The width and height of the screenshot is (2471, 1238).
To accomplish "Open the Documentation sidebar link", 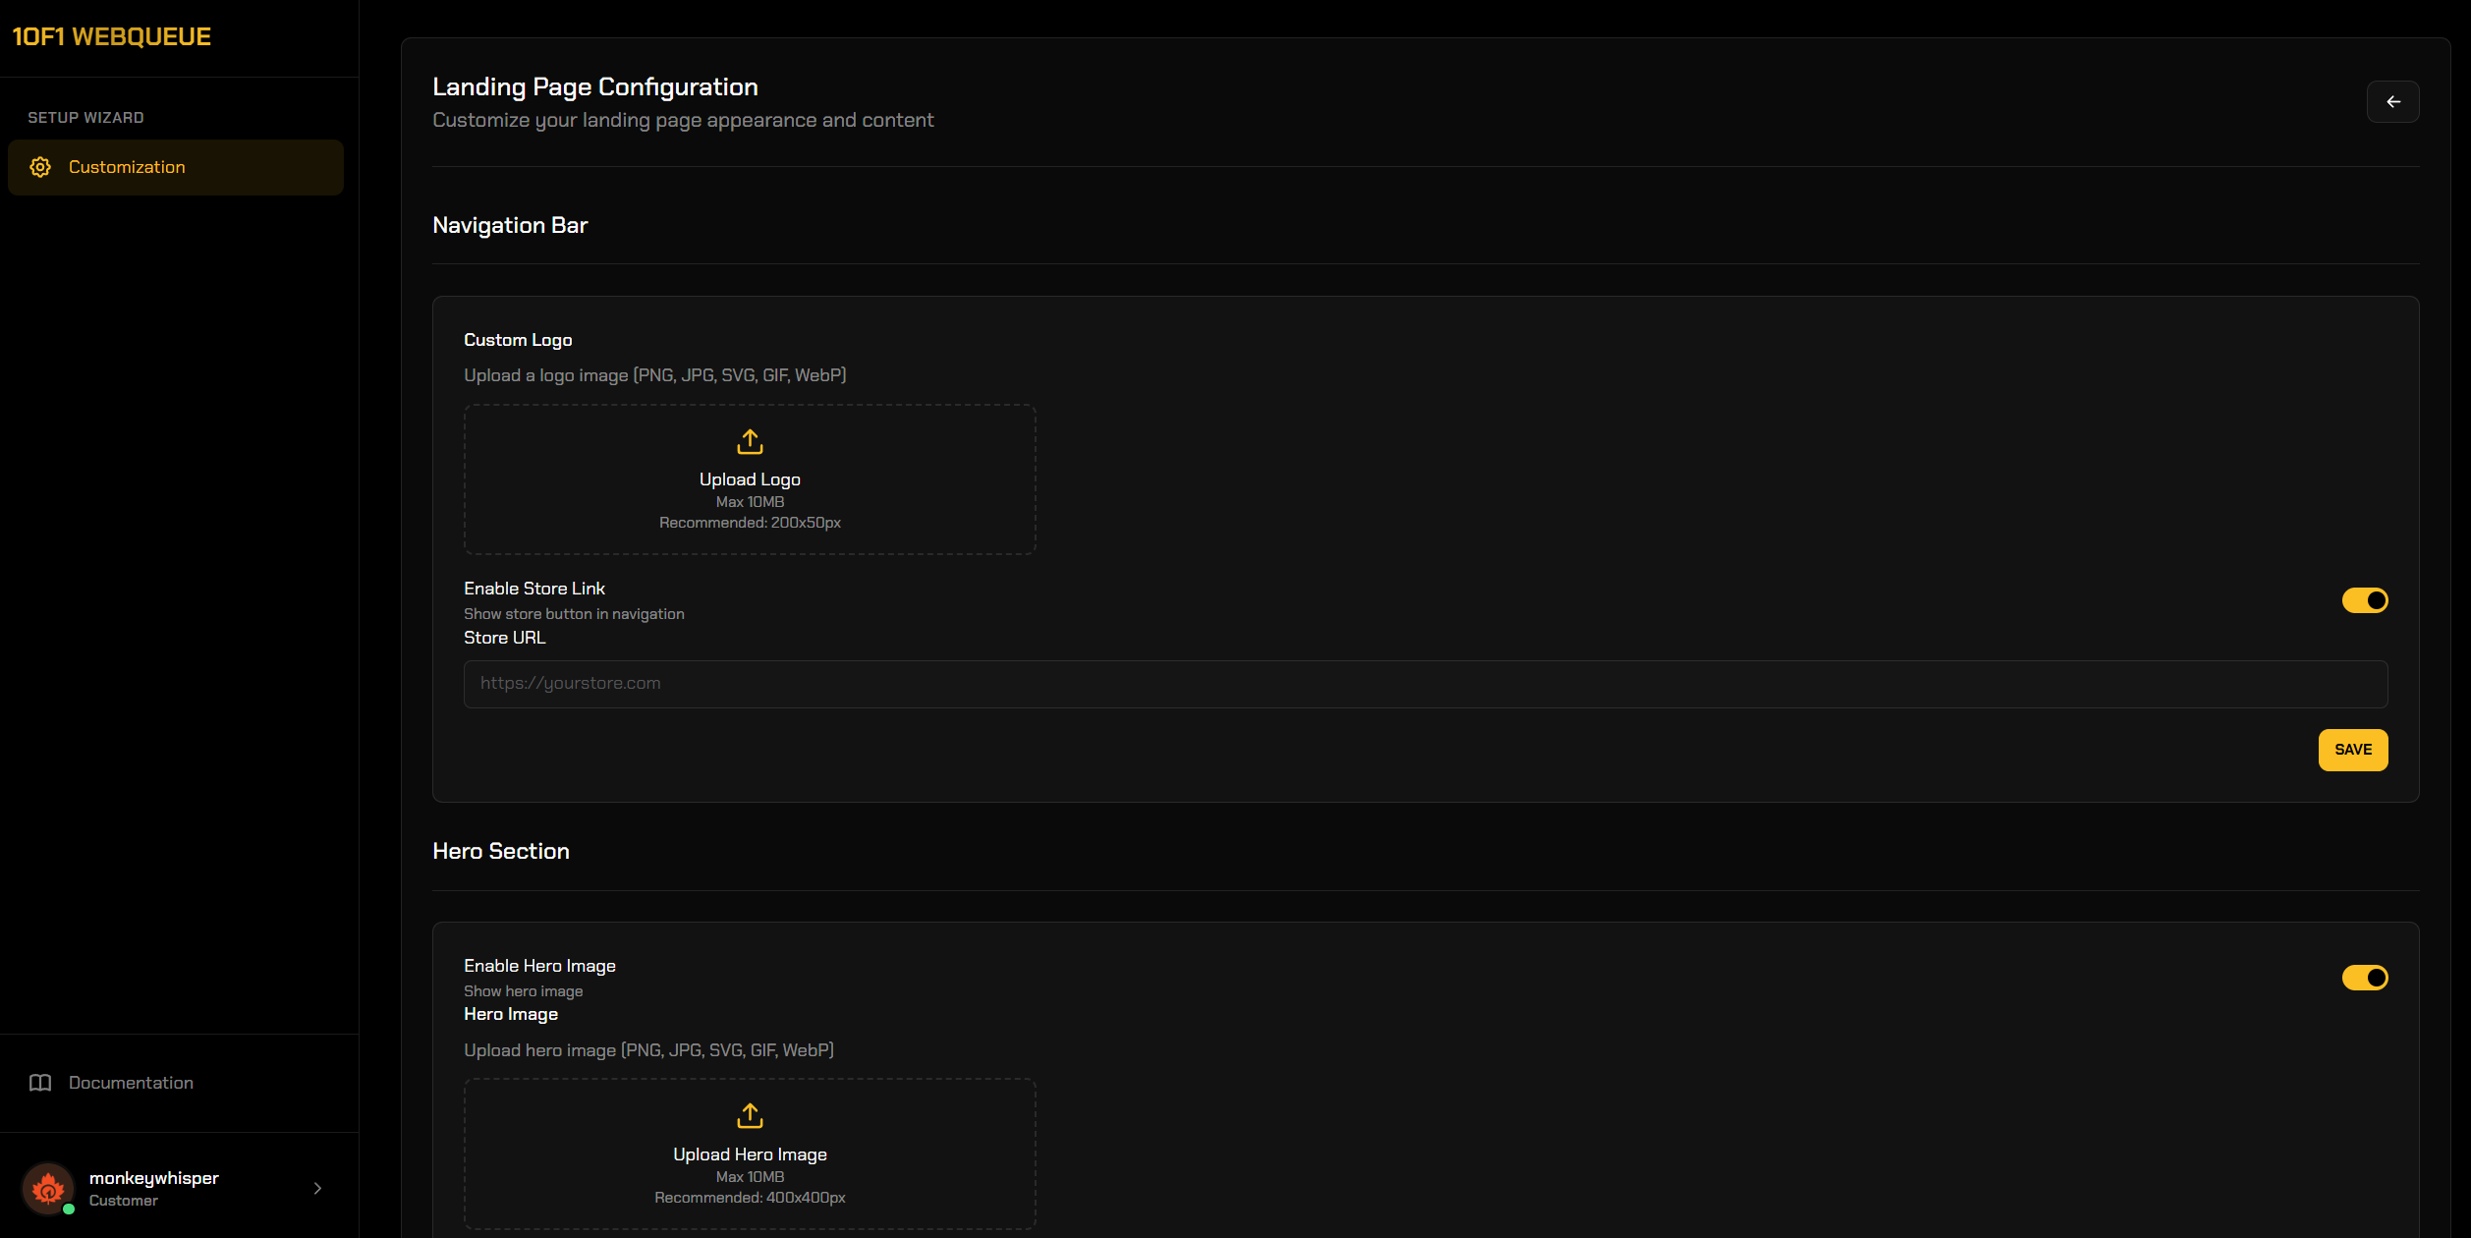I will coord(131,1083).
